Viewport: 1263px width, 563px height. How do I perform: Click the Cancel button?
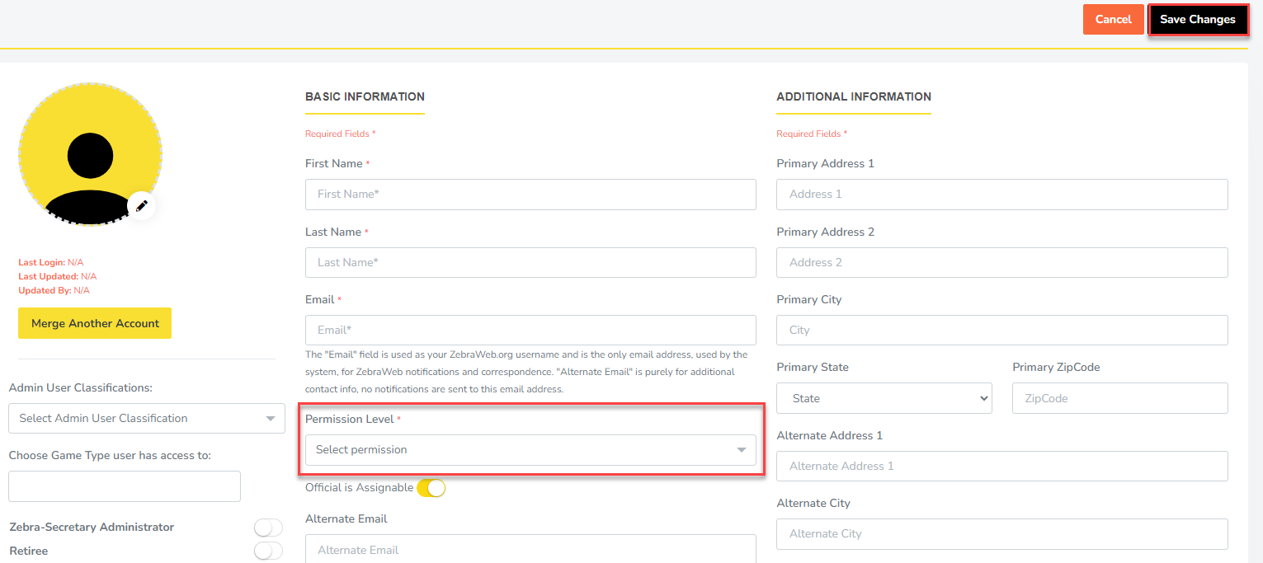1113,20
